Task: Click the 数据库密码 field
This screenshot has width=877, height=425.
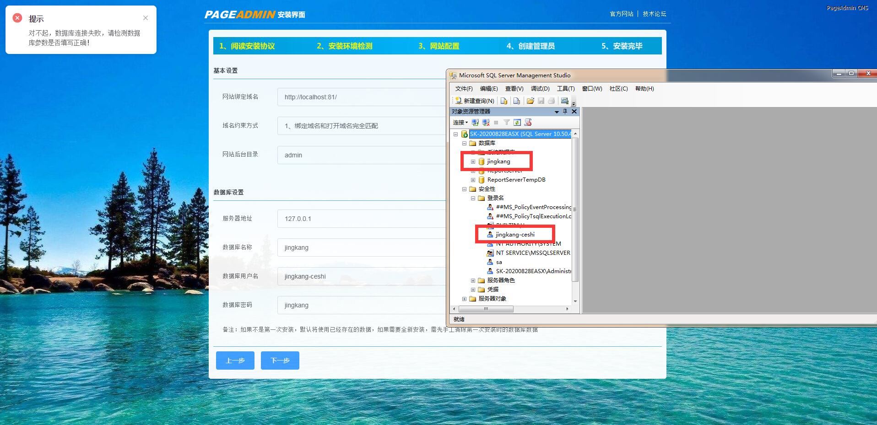Action: (x=362, y=305)
